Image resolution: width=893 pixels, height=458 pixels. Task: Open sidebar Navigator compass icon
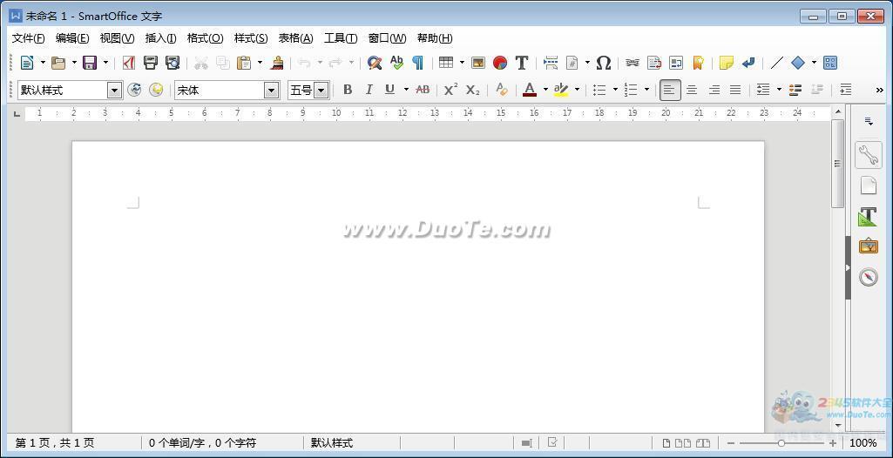coord(869,277)
